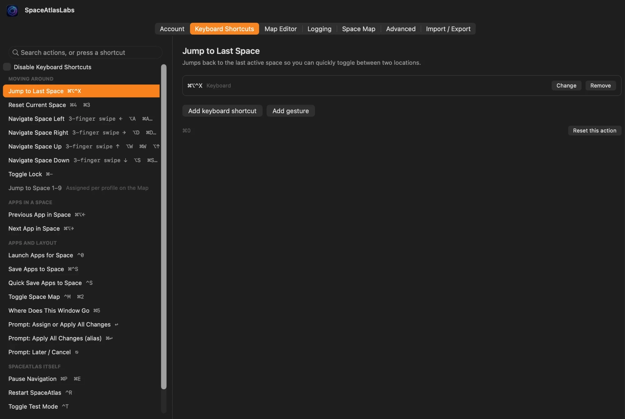Click the SpaceAtlasLabs app logo icon
Viewport: 625px width, 419px height.
coord(12,10)
